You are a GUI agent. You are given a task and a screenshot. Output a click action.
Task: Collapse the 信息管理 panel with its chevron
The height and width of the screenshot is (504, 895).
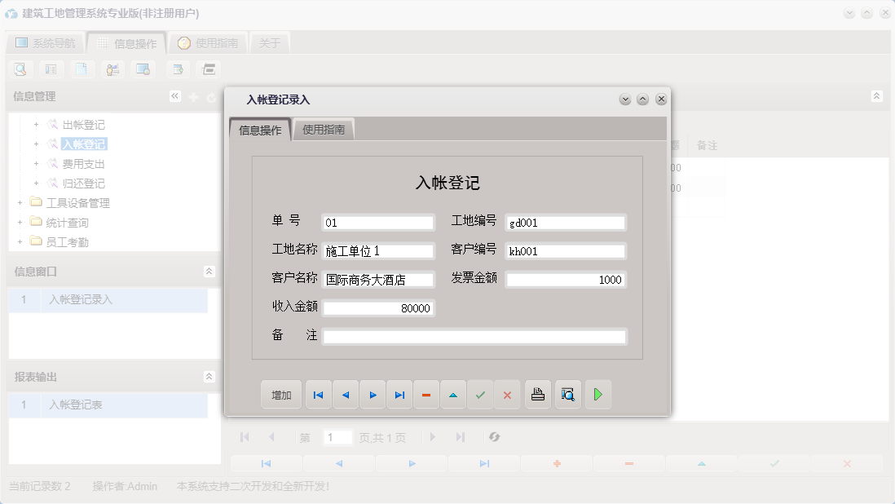pyautogui.click(x=174, y=95)
